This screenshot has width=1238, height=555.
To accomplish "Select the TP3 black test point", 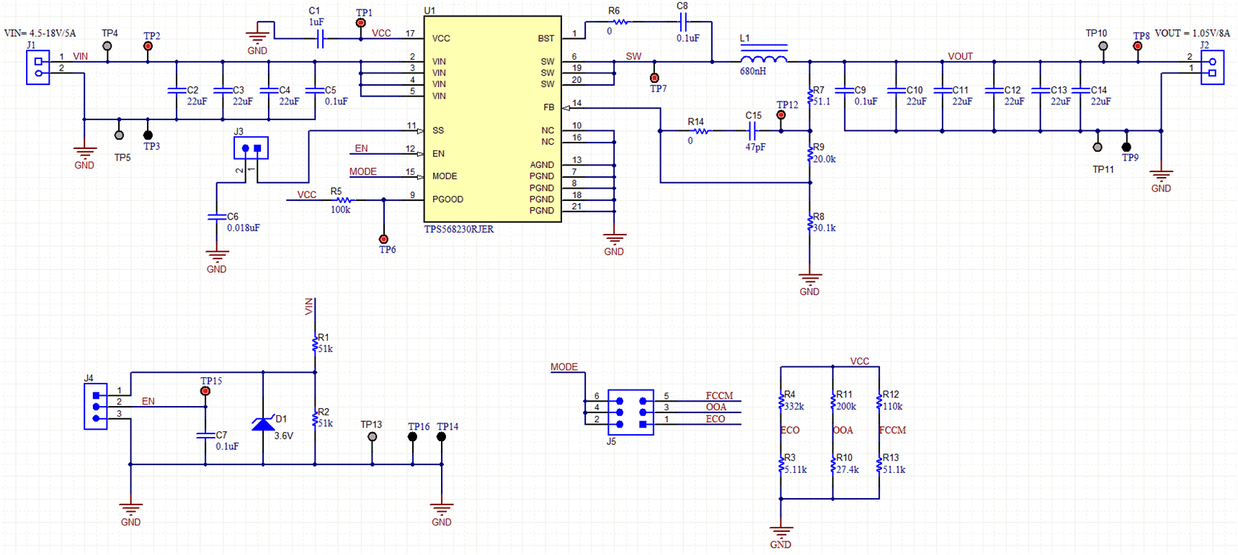I will (x=148, y=135).
